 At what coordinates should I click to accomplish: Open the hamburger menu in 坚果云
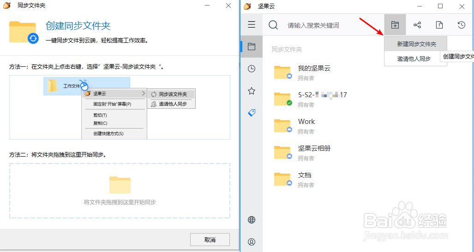252,24
